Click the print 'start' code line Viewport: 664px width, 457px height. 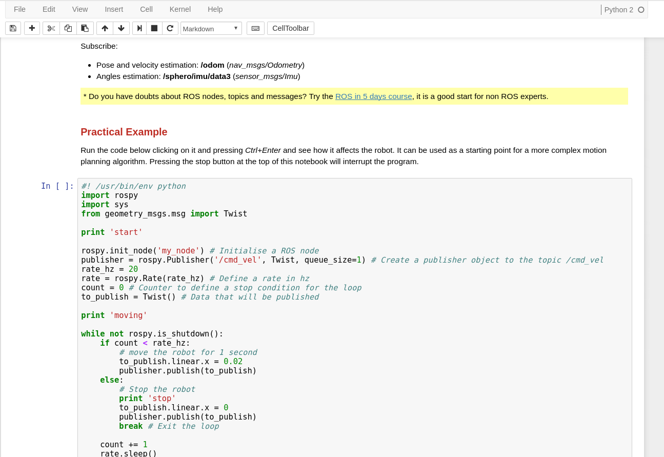(x=112, y=232)
